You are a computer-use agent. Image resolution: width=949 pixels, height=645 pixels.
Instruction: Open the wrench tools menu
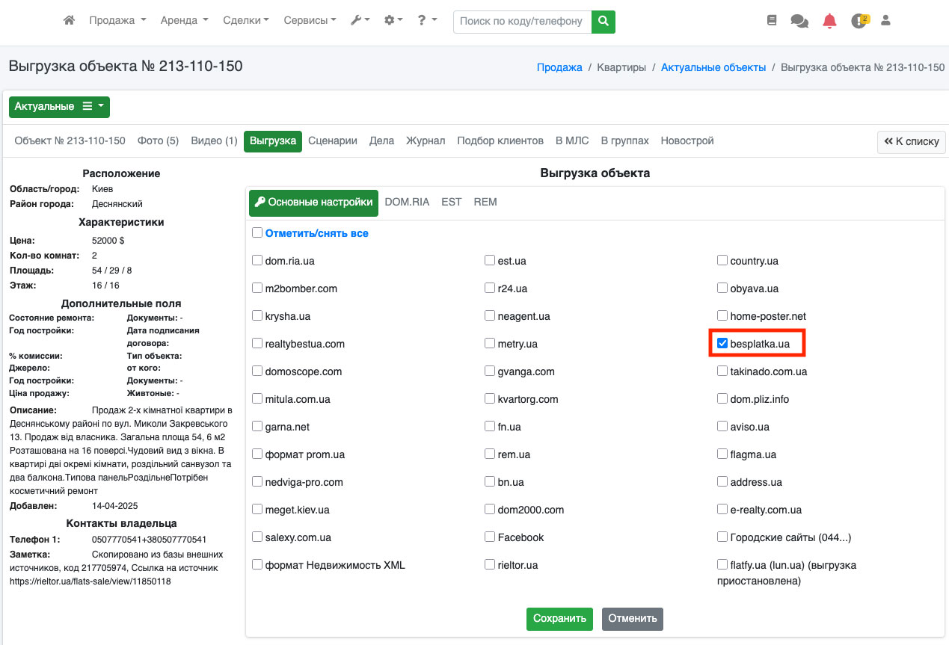pyautogui.click(x=360, y=21)
